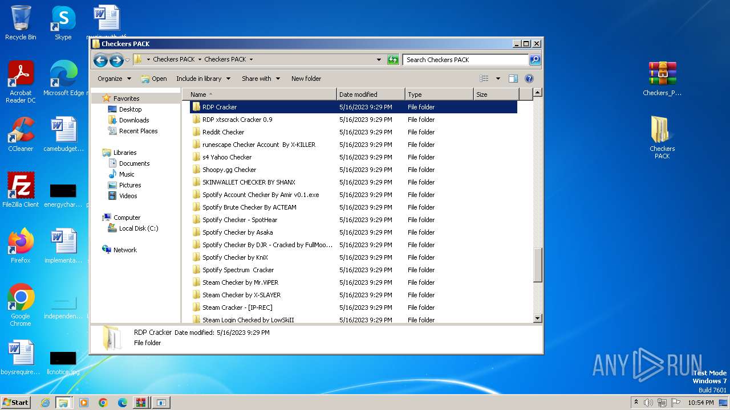Click the Back navigation arrow in Explorer
This screenshot has height=410, width=730.
point(100,60)
